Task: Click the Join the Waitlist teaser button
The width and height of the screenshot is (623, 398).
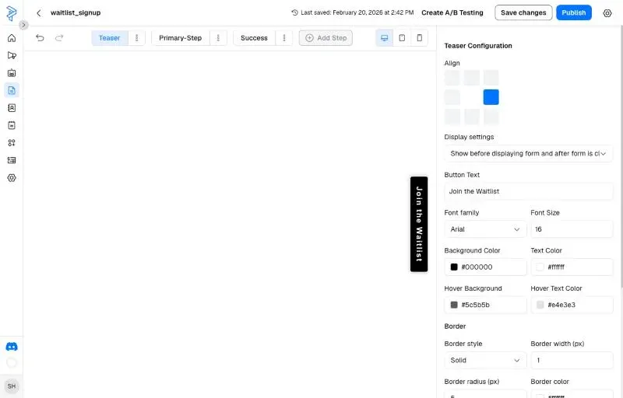Action: 419,224
